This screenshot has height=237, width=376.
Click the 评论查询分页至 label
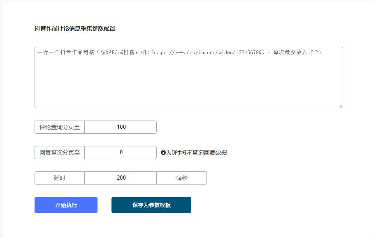click(60, 127)
